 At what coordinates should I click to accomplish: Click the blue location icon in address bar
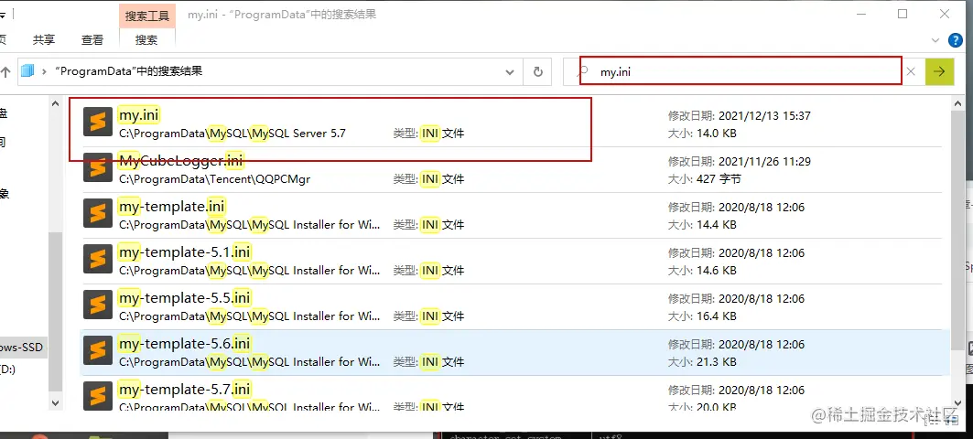(27, 71)
